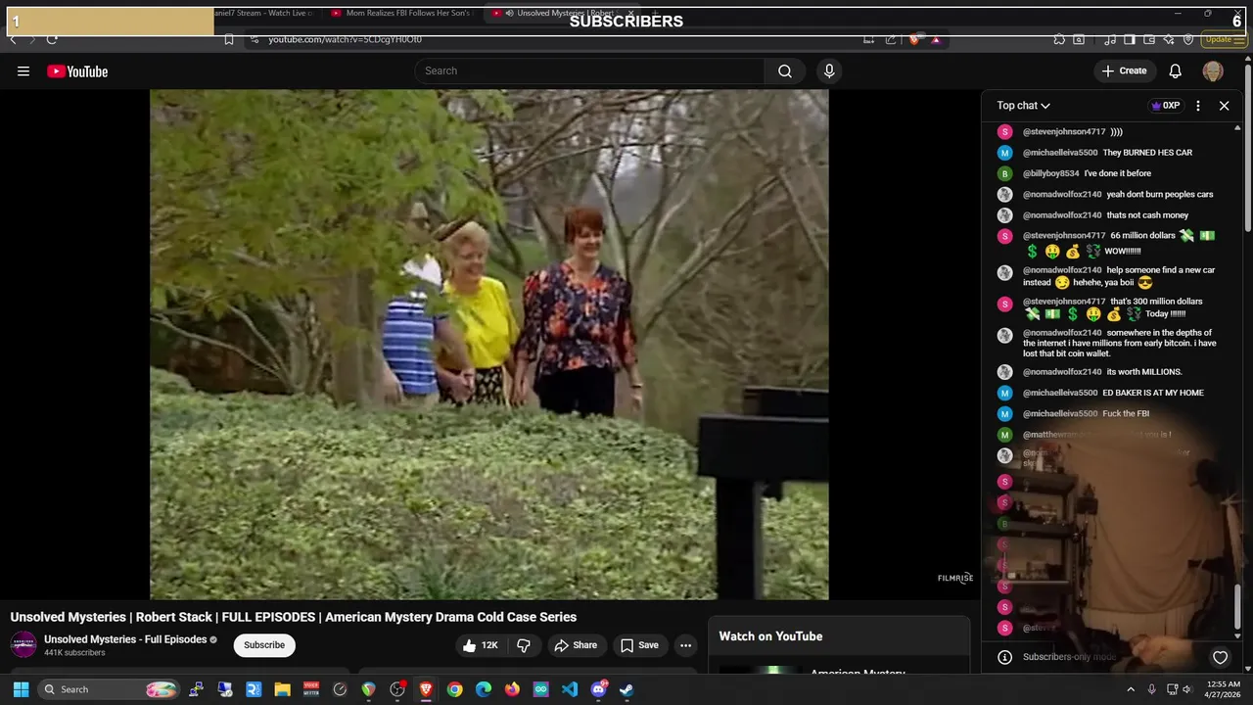
Task: Open the live chat more options menu
Action: [x=1198, y=106]
